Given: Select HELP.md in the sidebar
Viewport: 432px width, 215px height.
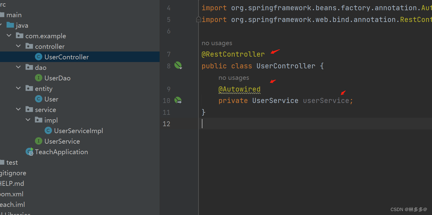Looking at the screenshot, I should 12,183.
